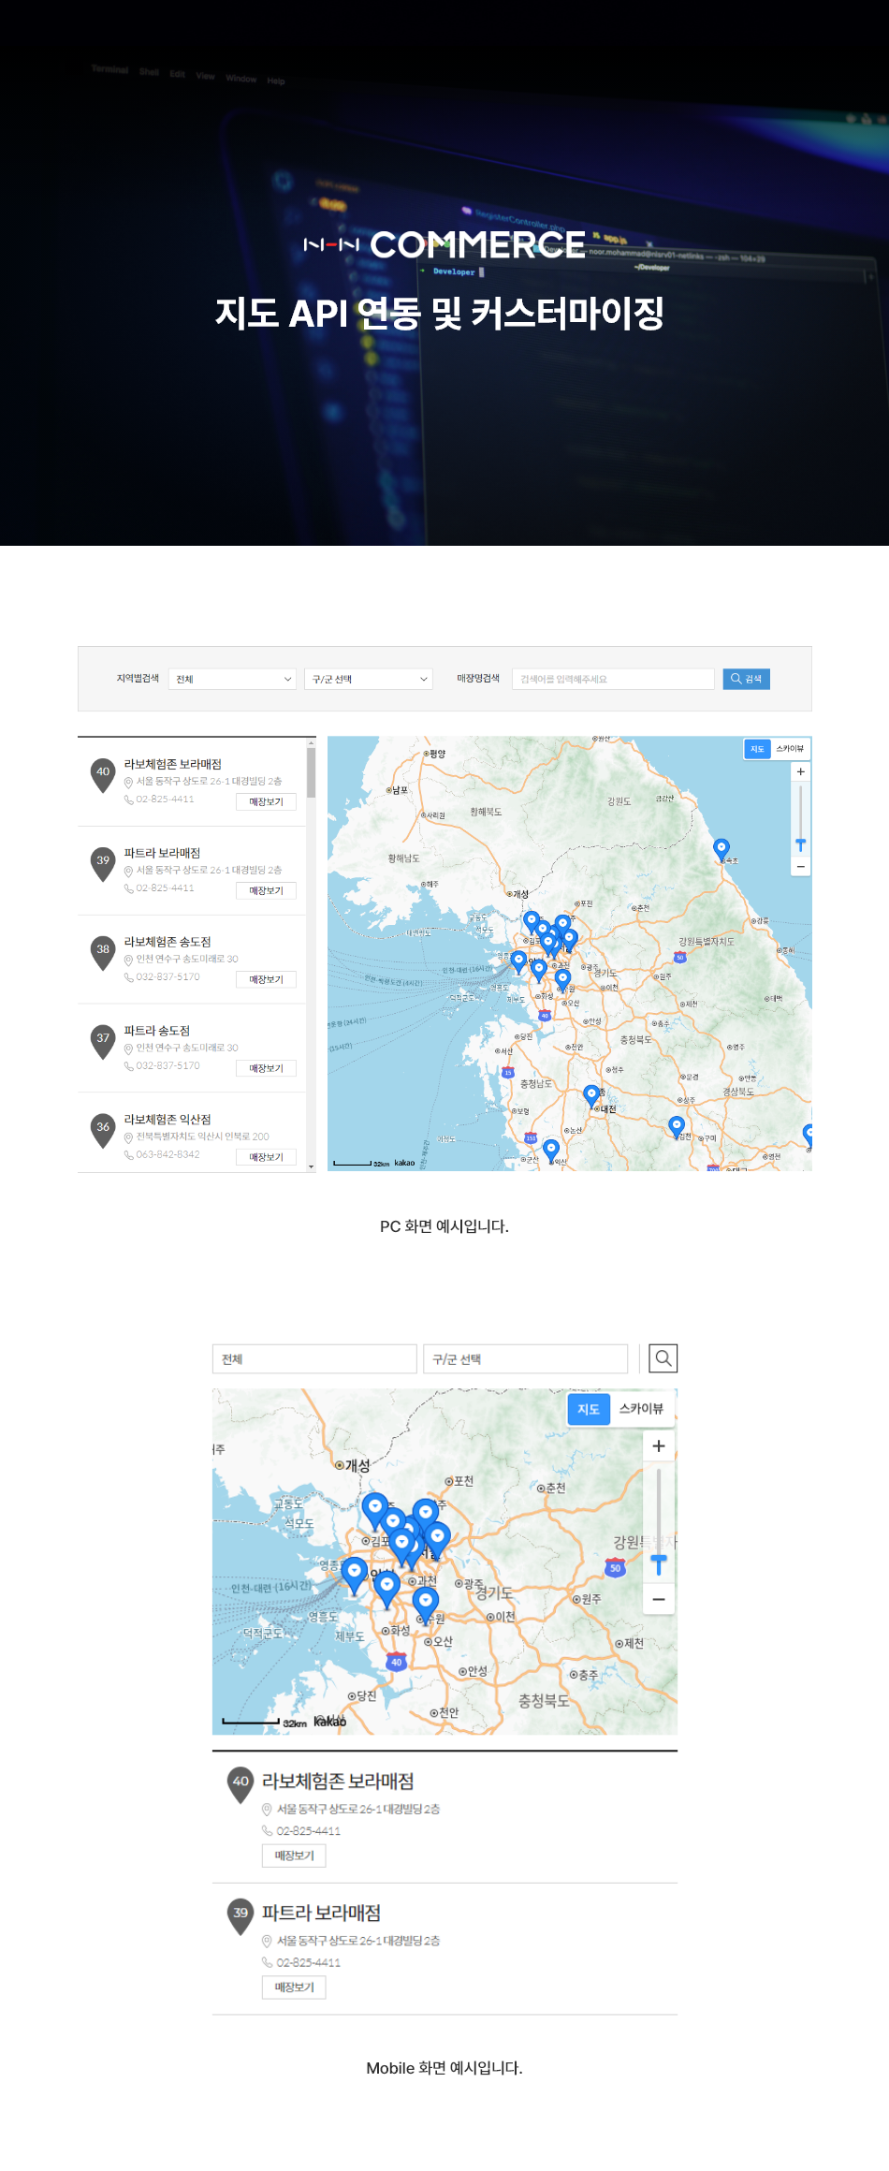This screenshot has width=889, height=2171.
Task: Click 매장보기 for 파트라 송도점
Action: click(x=266, y=1068)
